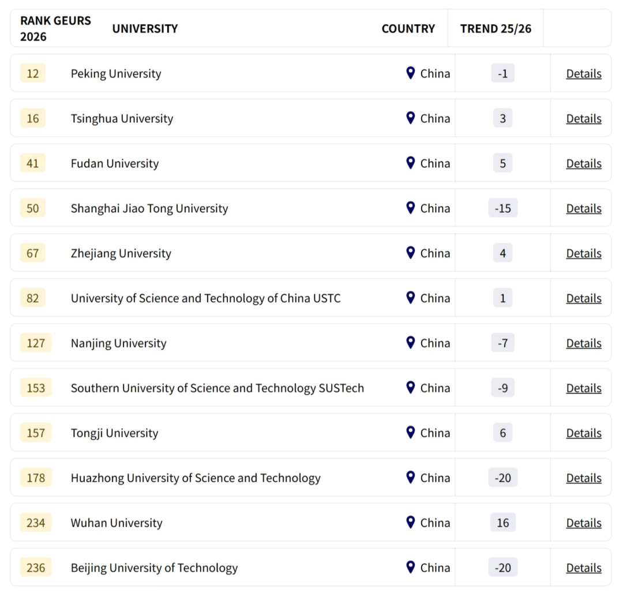Select the map pin for Shanghai Jiao Tong University
Image resolution: width=623 pixels, height=596 pixels.
point(410,208)
